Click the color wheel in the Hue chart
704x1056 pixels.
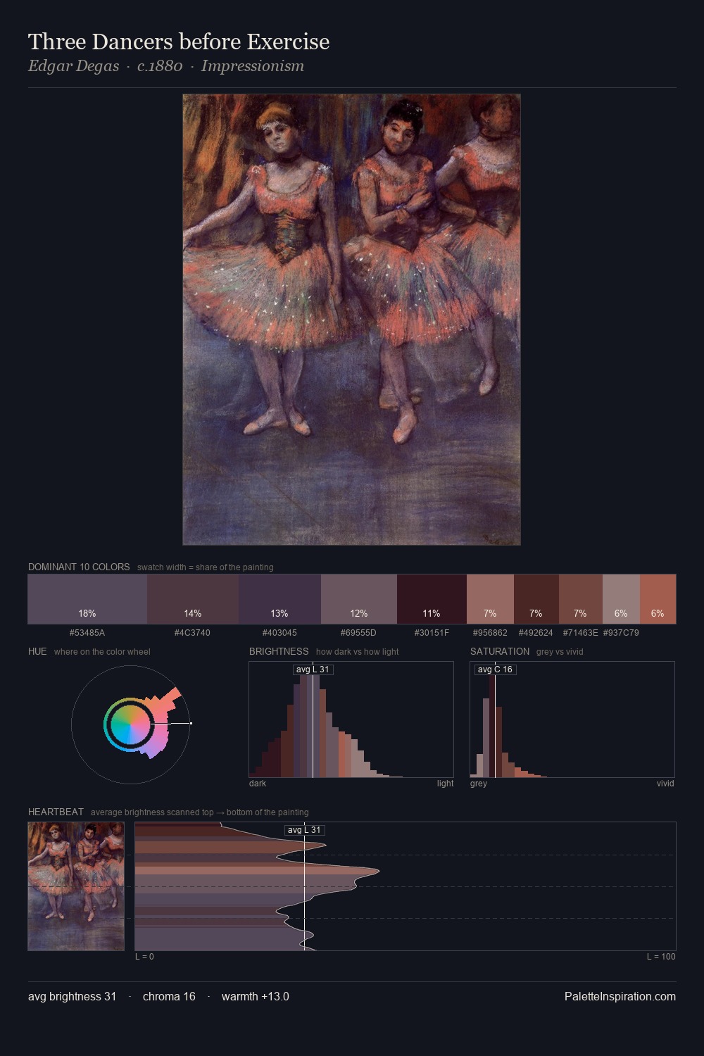(130, 724)
